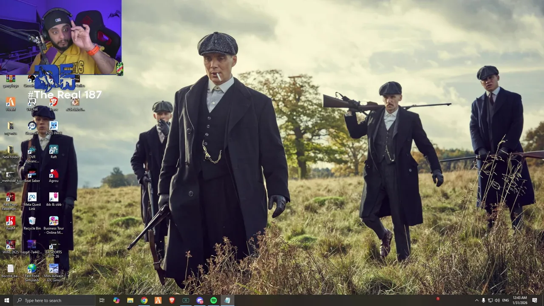The width and height of the screenshot is (544, 306).
Task: Launch the Fast Food Simulator desktop shortcut
Action: pyautogui.click(x=32, y=273)
